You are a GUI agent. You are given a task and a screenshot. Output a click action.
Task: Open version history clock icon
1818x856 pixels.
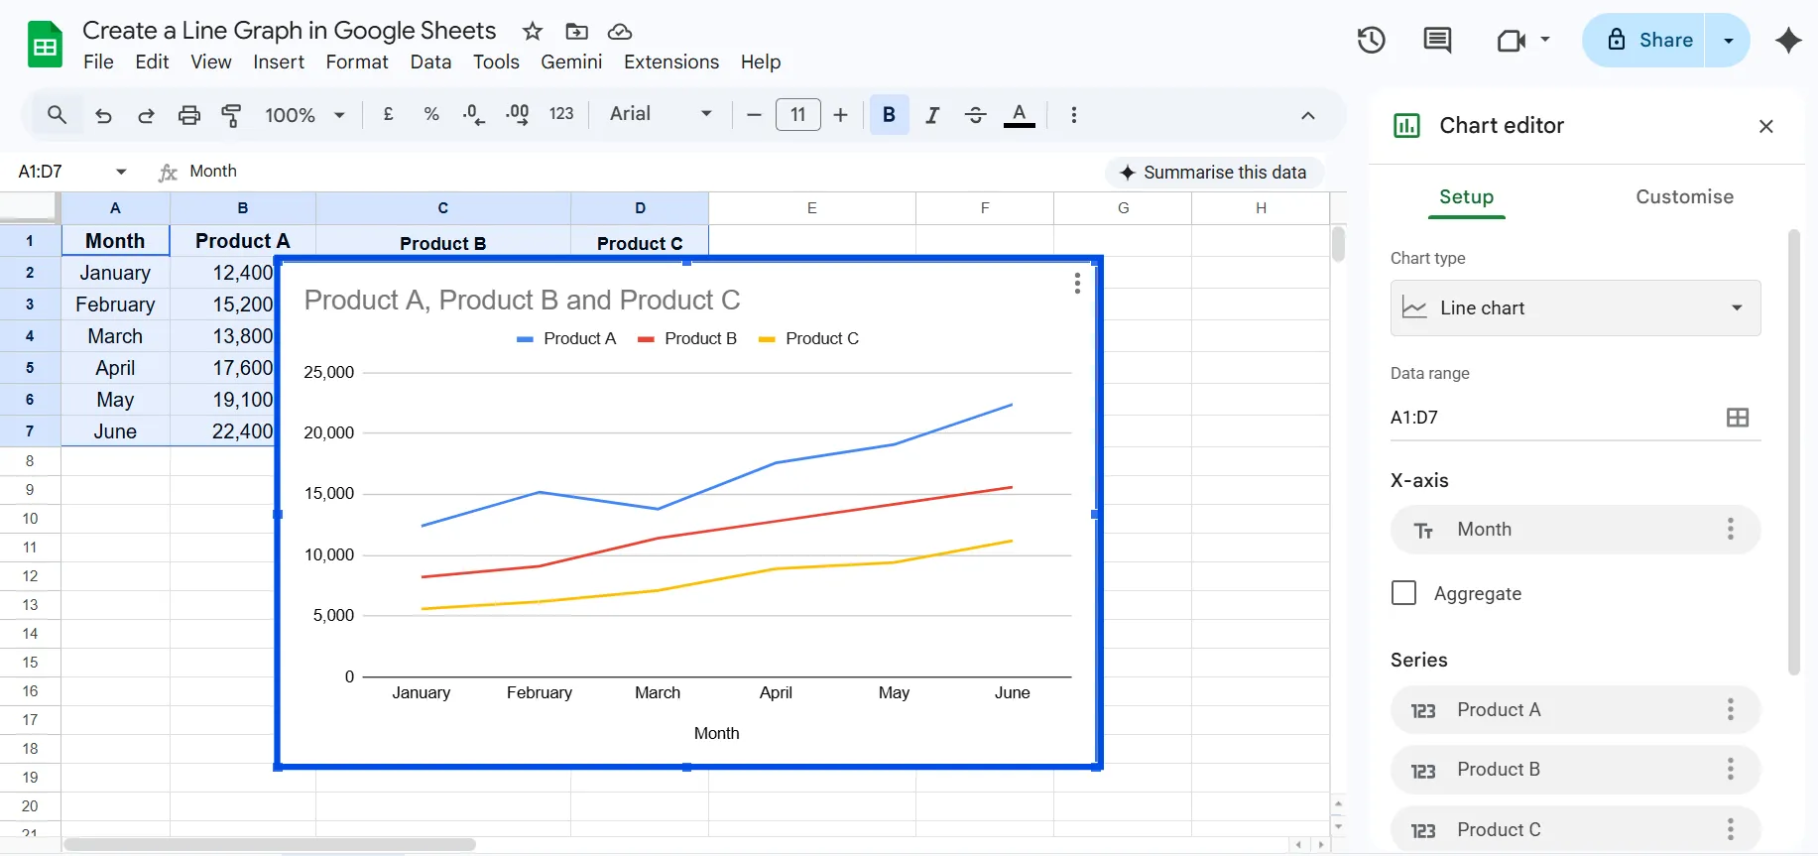(x=1371, y=40)
